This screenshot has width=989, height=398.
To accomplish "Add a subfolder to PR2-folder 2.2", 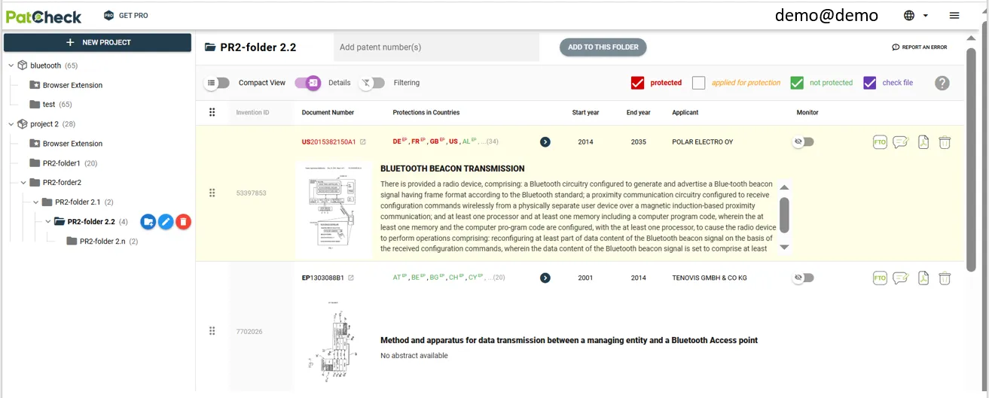I will pos(148,222).
